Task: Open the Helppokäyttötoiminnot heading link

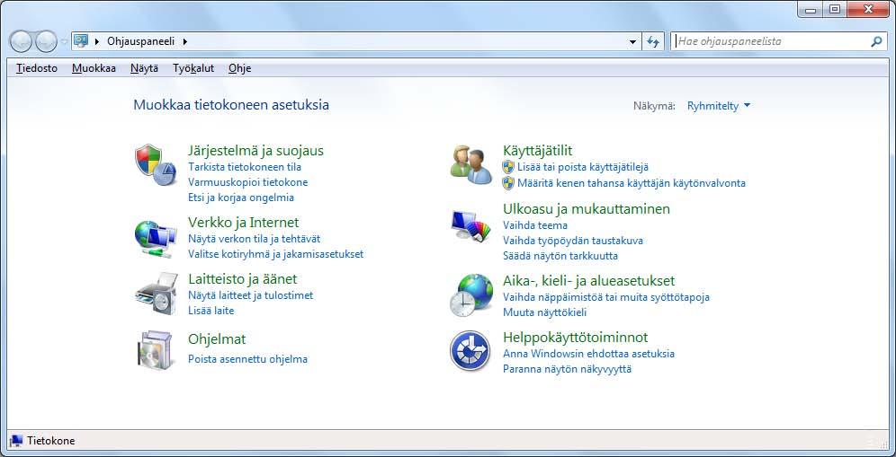Action: pos(576,338)
